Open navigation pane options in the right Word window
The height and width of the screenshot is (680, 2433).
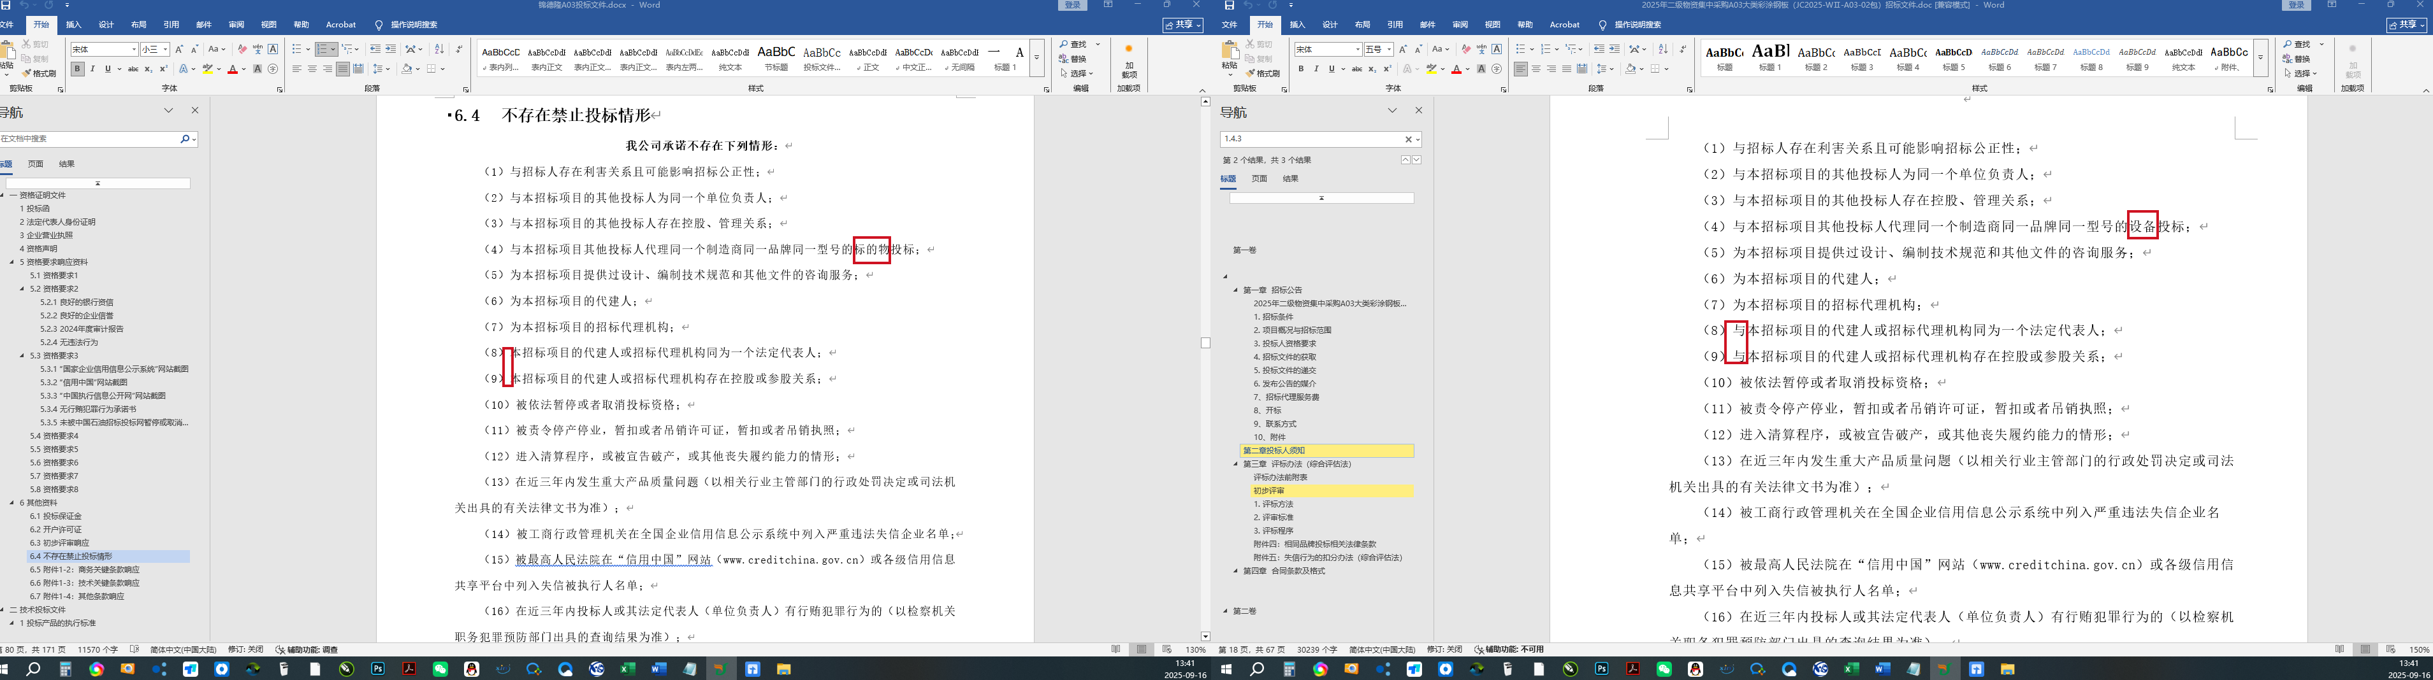pyautogui.click(x=1391, y=110)
